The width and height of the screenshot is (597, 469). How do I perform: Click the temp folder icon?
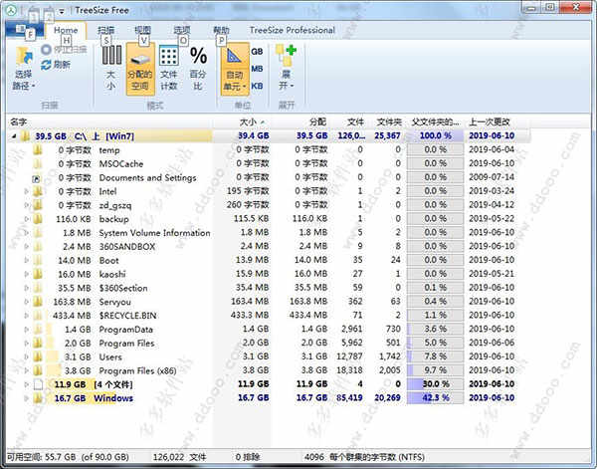[38, 150]
